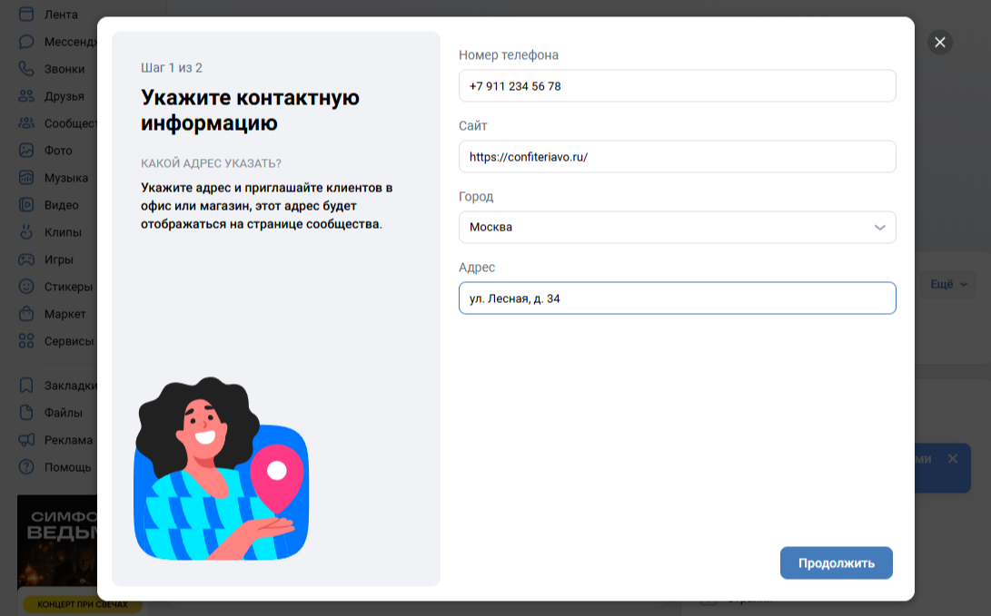Expand the Ещё dropdown menu
The width and height of the screenshot is (991, 616).
[x=948, y=285]
